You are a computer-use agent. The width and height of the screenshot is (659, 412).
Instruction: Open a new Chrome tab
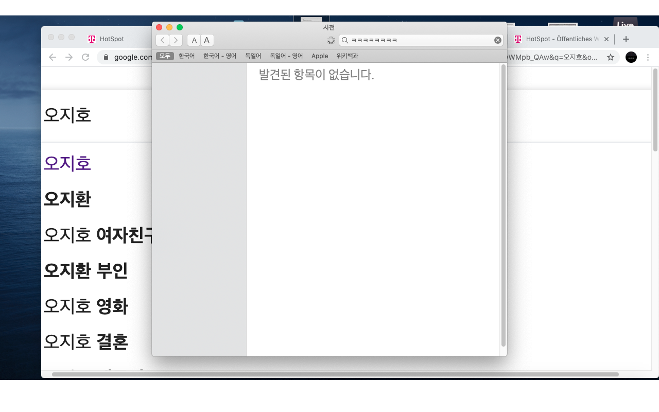626,39
